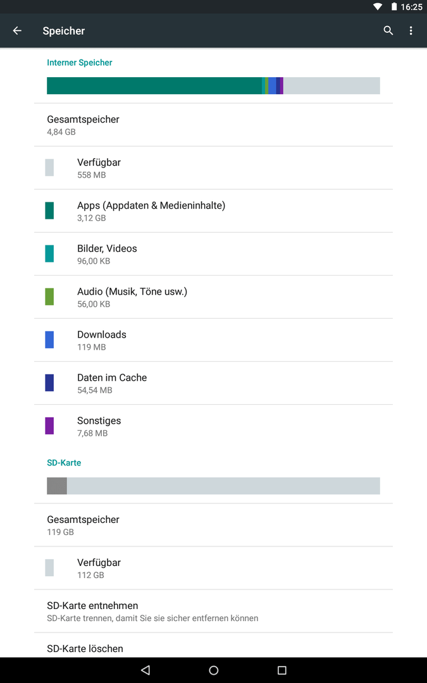Tap the Android home circle button
The width and height of the screenshot is (427, 683).
[214, 670]
